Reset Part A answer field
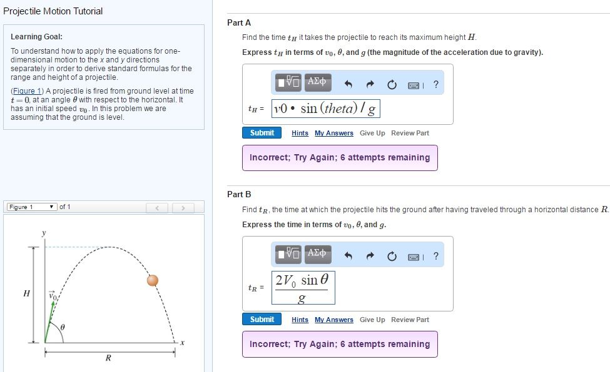 pyautogui.click(x=392, y=84)
